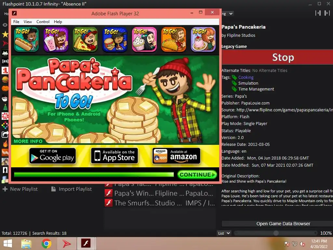Click the Version 2.0 text
Viewport: 333px width, 250px height.
coord(233,138)
